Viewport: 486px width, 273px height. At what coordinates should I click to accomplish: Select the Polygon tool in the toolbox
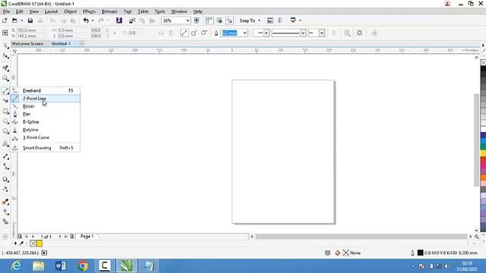coord(5,131)
